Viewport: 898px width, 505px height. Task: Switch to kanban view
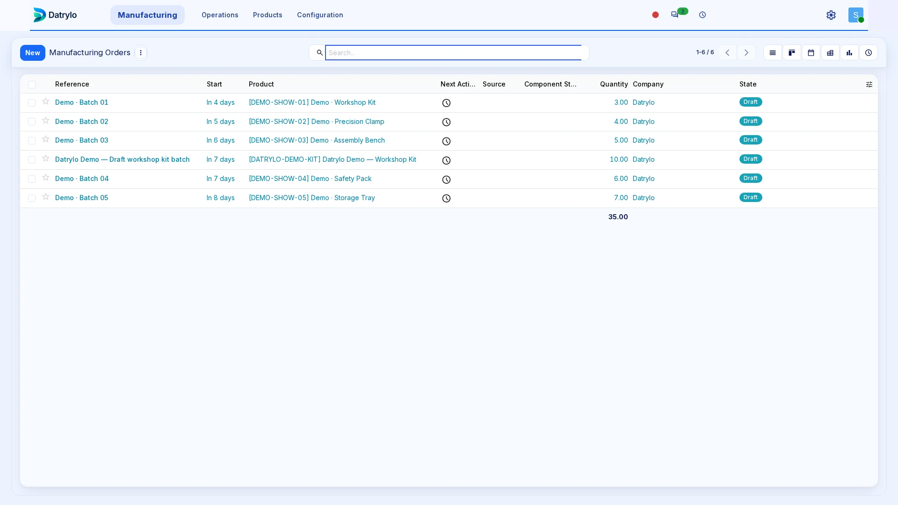click(x=792, y=53)
